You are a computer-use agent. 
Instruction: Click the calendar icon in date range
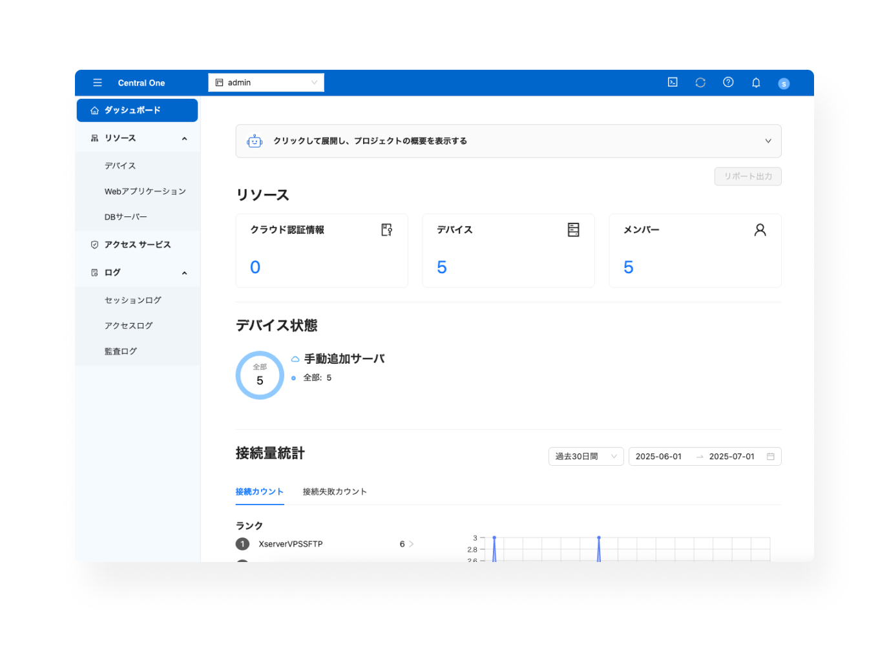[x=770, y=457]
